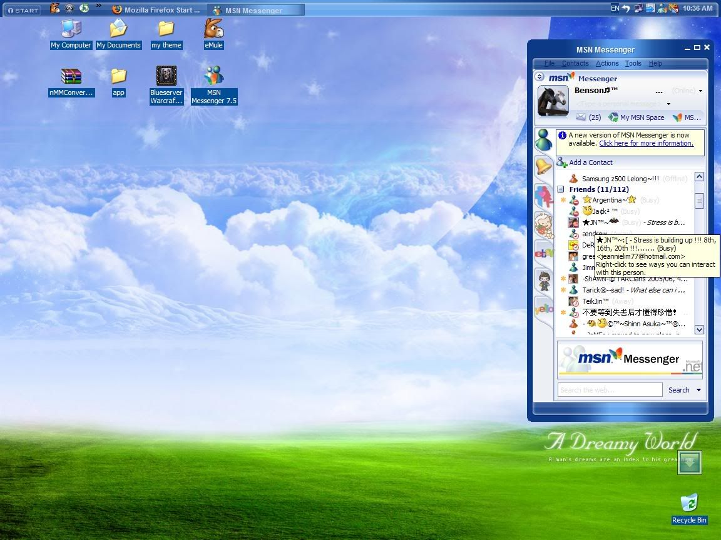Click the EN language indicator
This screenshot has width=721, height=540.
pos(615,8)
